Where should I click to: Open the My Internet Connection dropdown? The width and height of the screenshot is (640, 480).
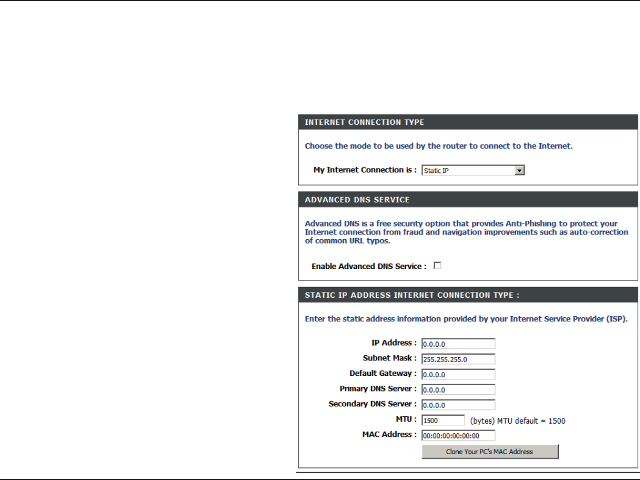(473, 171)
